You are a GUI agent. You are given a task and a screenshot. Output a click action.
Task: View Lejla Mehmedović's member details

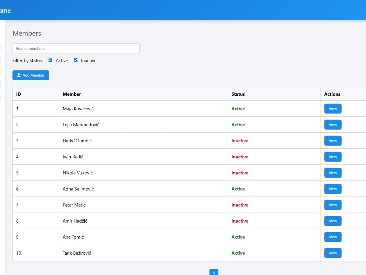tap(333, 125)
